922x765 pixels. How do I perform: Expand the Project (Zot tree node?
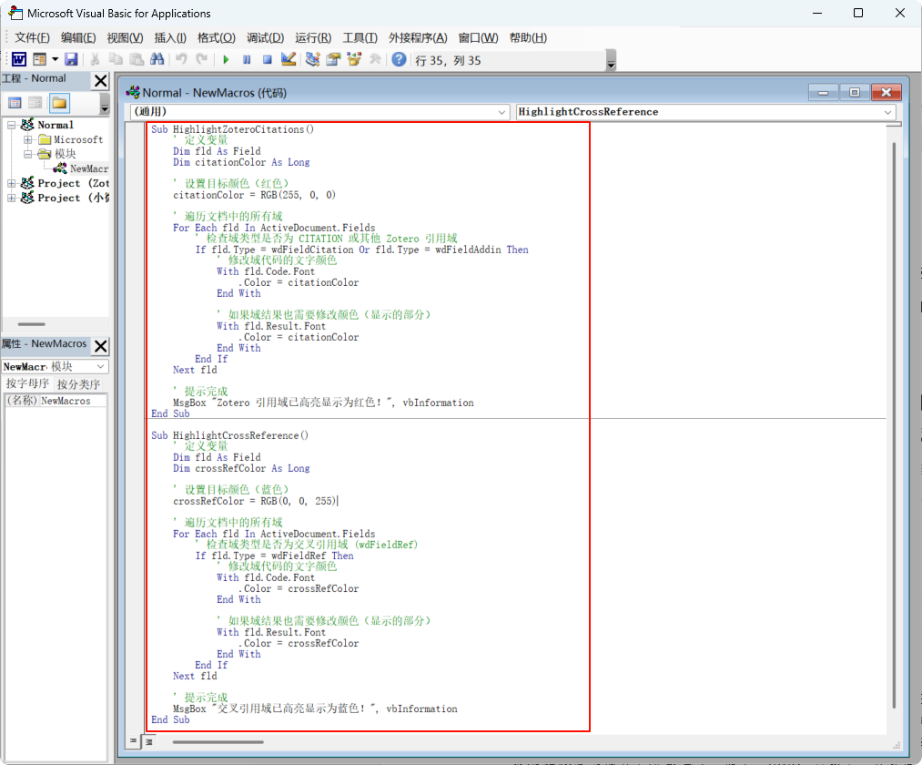tap(11, 184)
